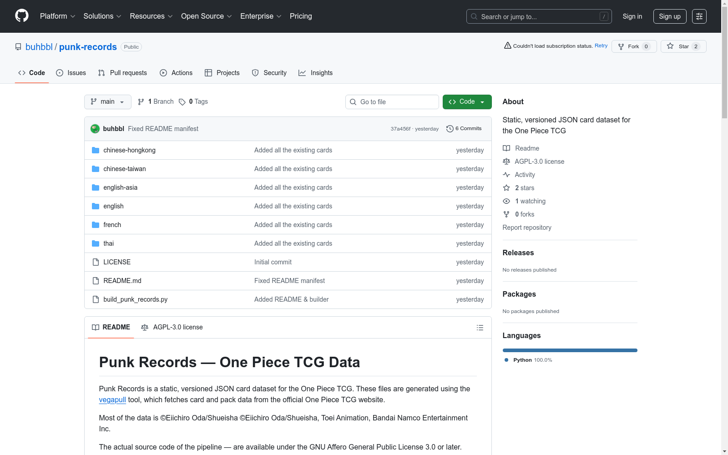Open AGPL-3.0 license link in About
Screen dimensions: 728x455
[x=534, y=162]
